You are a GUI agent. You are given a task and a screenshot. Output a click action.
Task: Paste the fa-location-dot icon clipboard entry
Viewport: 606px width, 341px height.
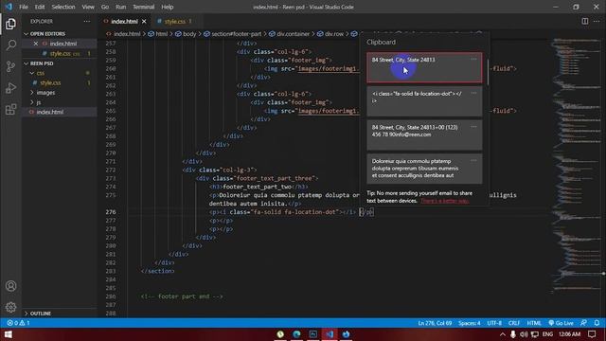(x=424, y=101)
